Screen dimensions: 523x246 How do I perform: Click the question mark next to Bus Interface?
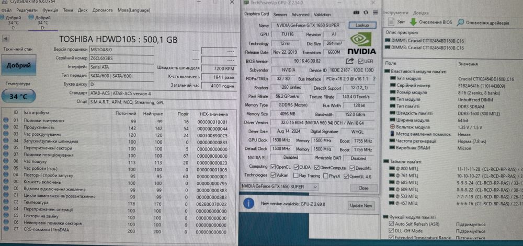point(374,79)
